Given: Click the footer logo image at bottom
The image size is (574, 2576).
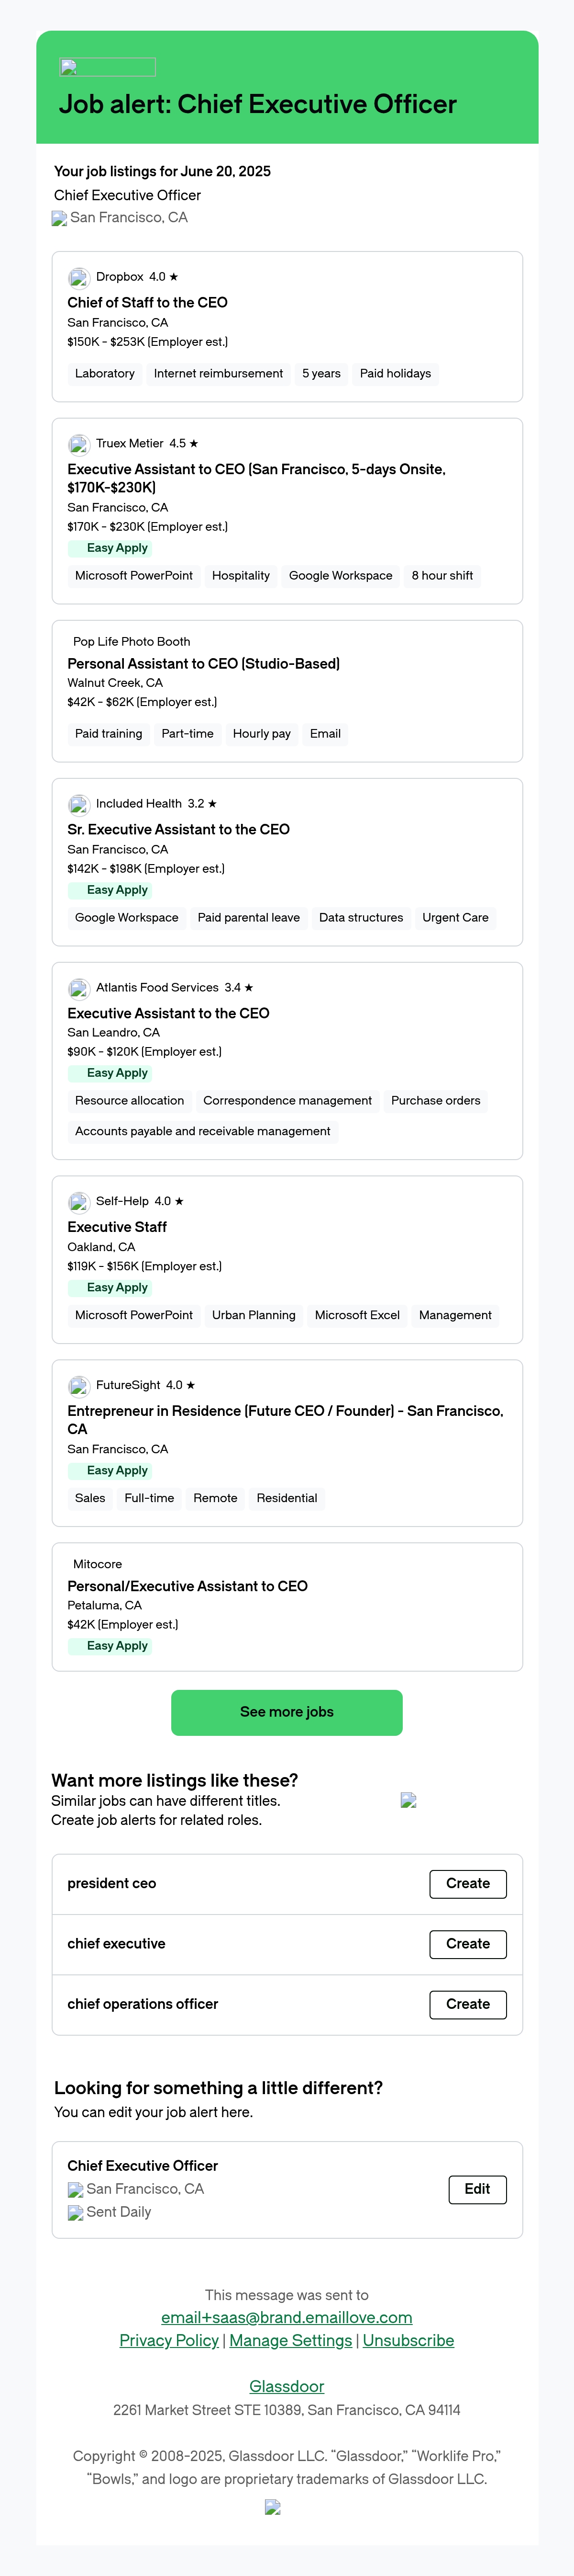Looking at the screenshot, I should point(273,2507).
